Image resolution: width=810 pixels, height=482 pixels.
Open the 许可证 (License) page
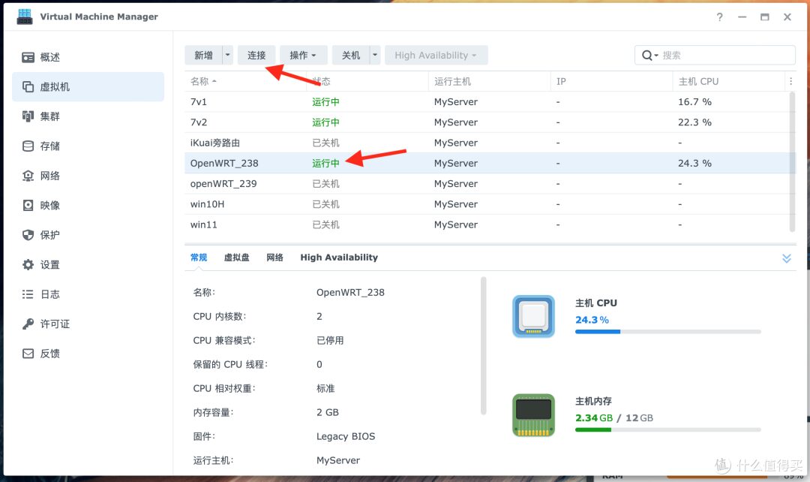52,324
